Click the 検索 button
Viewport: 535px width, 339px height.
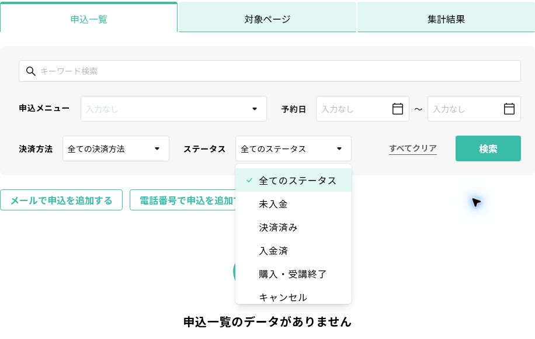(x=488, y=148)
